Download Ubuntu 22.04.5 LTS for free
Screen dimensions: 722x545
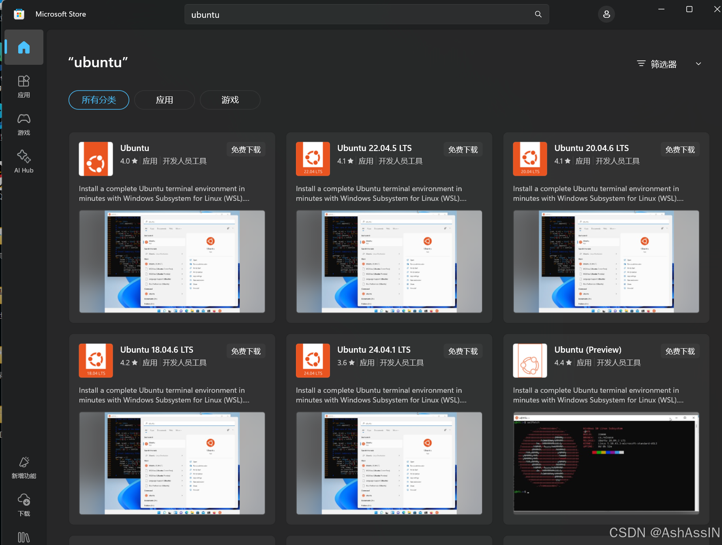[x=463, y=149]
